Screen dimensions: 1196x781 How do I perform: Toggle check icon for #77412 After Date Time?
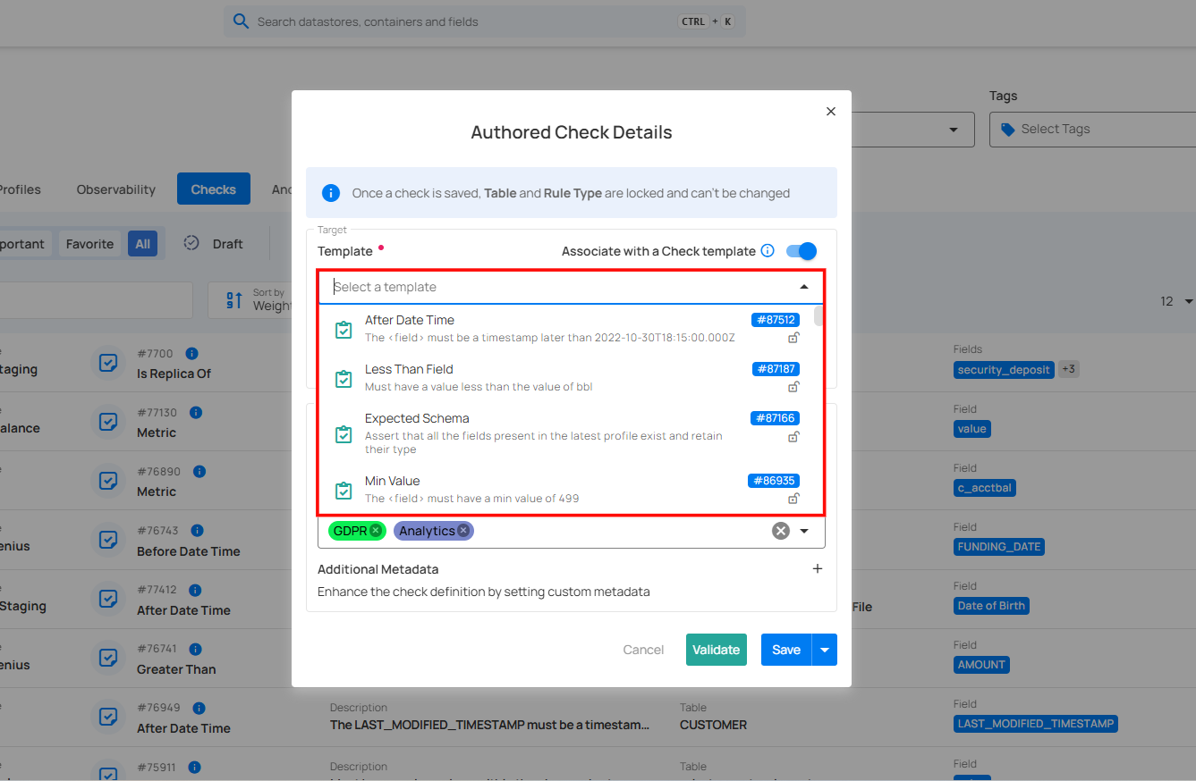point(108,599)
